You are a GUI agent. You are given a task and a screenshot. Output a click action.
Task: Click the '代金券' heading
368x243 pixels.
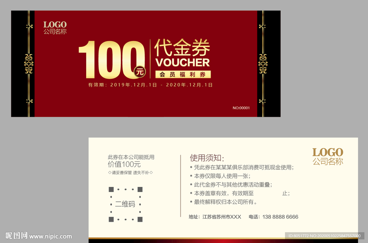[x=182, y=48]
